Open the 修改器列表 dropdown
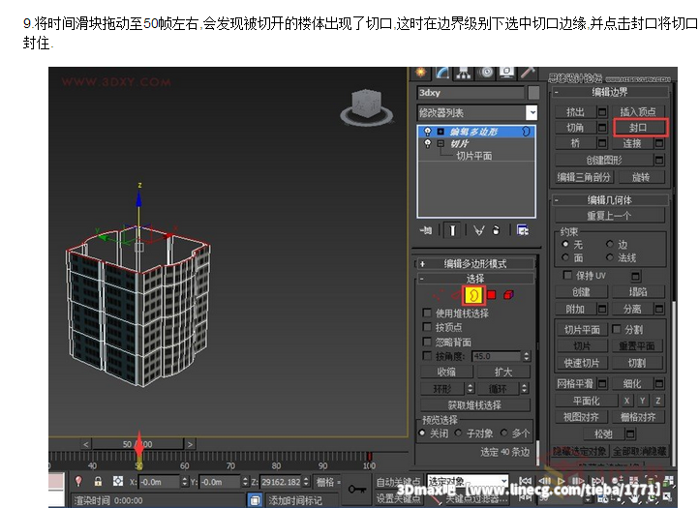 coord(532,113)
